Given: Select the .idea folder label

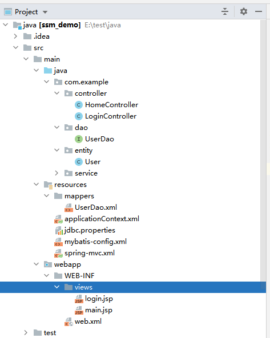Looking at the screenshot, I should coord(42,36).
